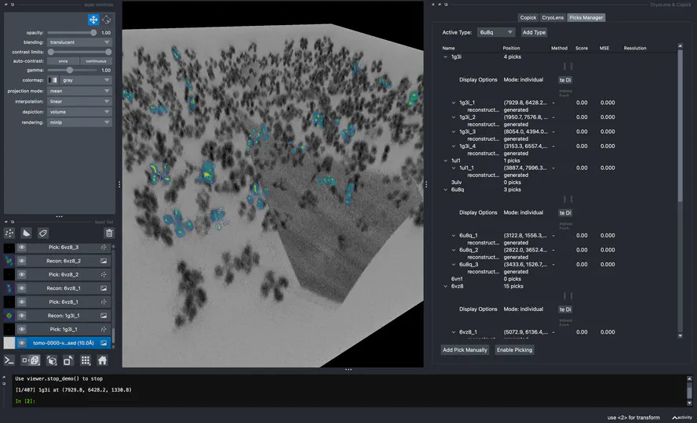This screenshot has height=423, width=697.
Task: Toggle visibility of Pick: 1g3i_1 layer
Action: pos(22,329)
